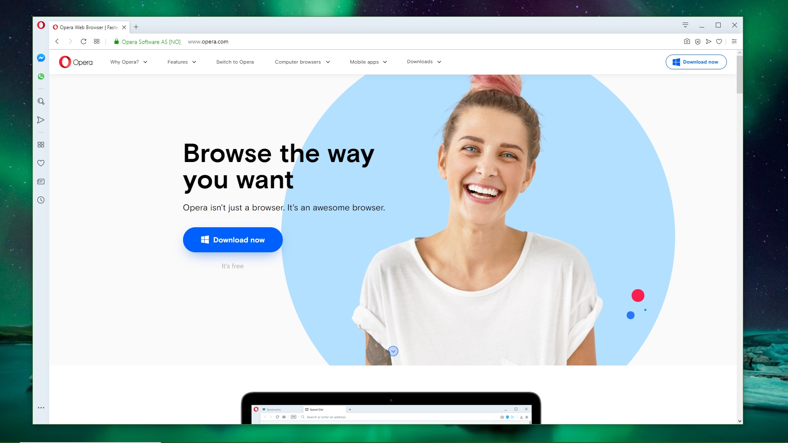Open the Downloads menu item
Screen dimensions: 788x443
[423, 62]
